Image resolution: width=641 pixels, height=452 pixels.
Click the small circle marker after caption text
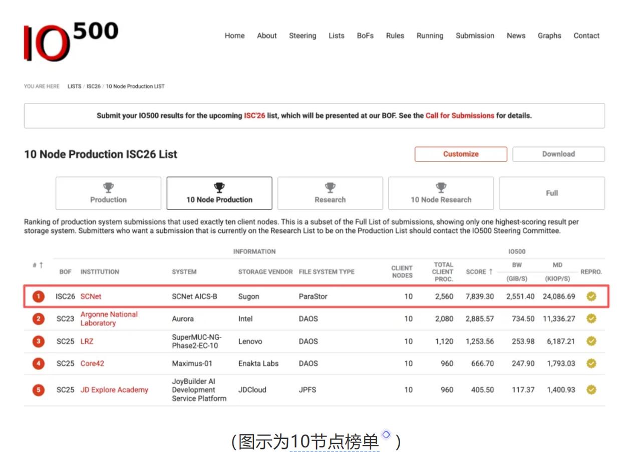click(x=386, y=434)
